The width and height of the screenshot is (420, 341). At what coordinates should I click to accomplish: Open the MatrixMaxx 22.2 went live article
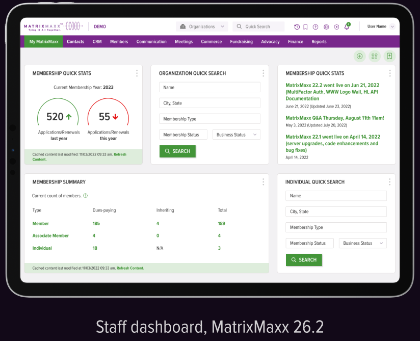click(332, 92)
